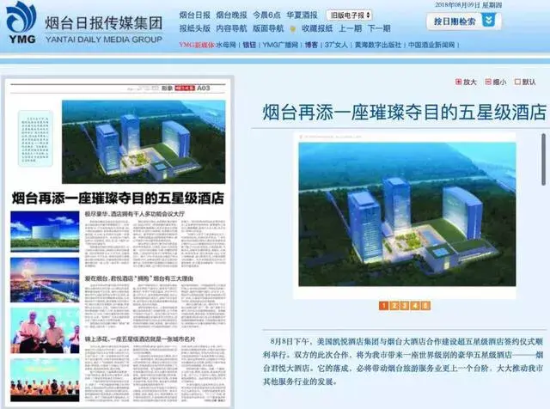Open the 烟台日报 link
Viewport: 550px width, 409px height.
[x=195, y=15]
